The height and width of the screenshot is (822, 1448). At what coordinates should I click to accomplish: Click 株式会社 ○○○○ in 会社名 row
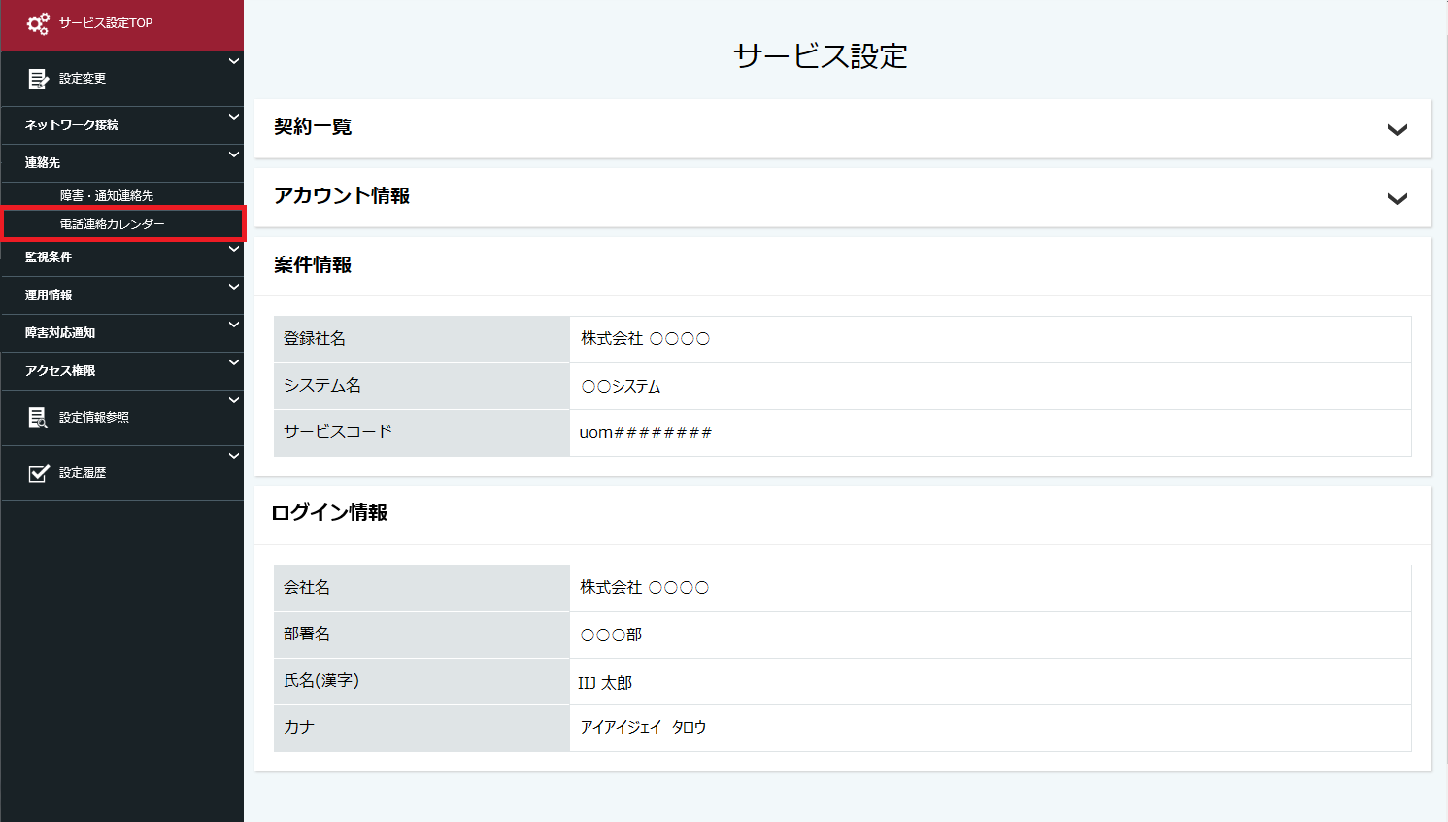[645, 588]
